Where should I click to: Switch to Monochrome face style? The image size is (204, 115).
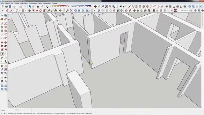(121, 11)
